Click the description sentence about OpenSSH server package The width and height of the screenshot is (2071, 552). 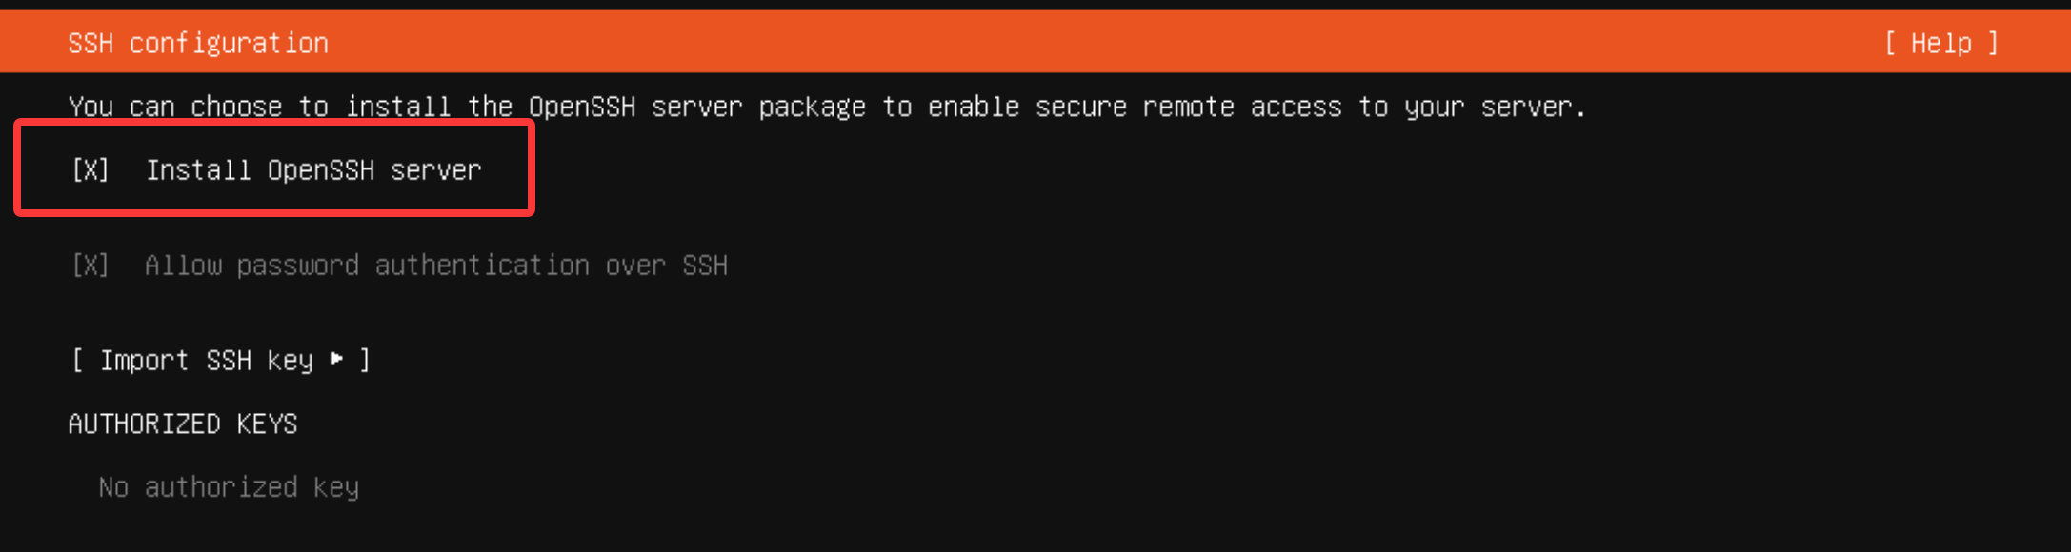pyautogui.click(x=827, y=107)
